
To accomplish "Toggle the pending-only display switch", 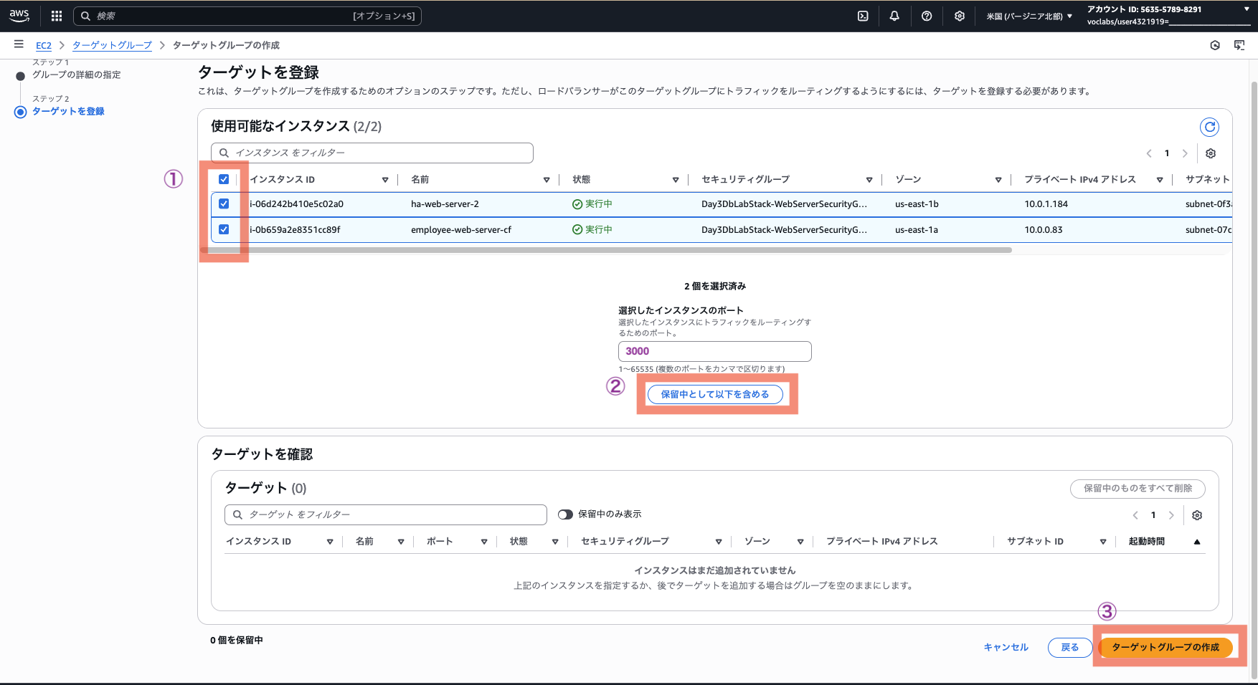I will click(565, 514).
